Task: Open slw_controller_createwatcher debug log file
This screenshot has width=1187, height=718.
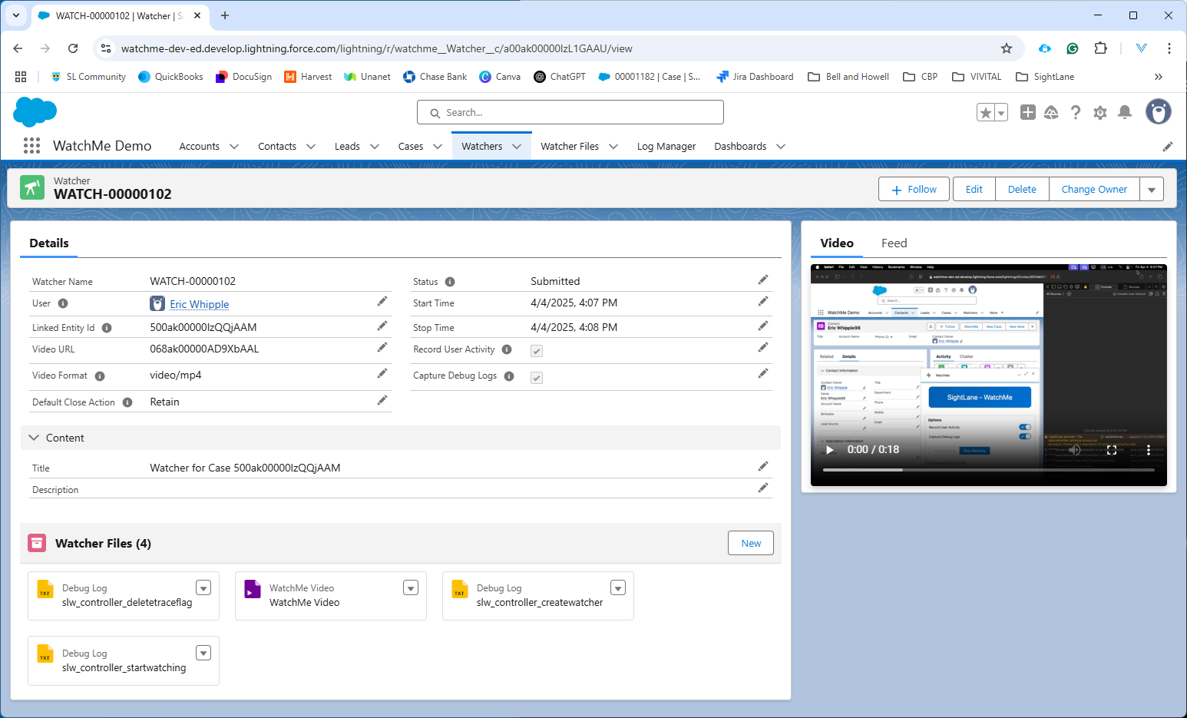Action: click(540, 603)
